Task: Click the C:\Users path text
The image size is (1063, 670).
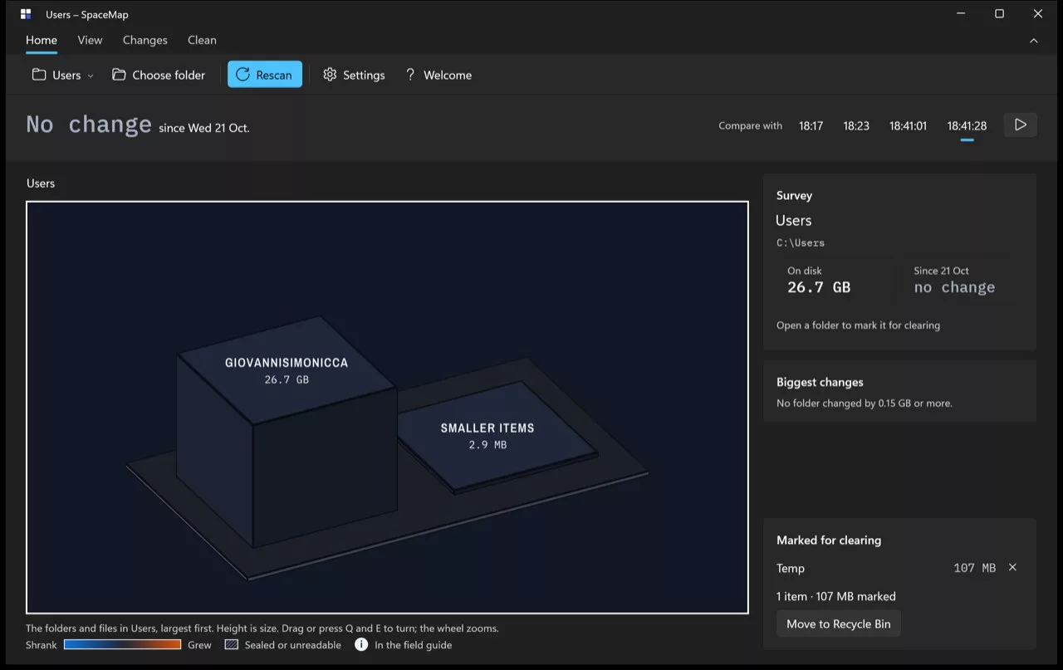Action: [801, 243]
